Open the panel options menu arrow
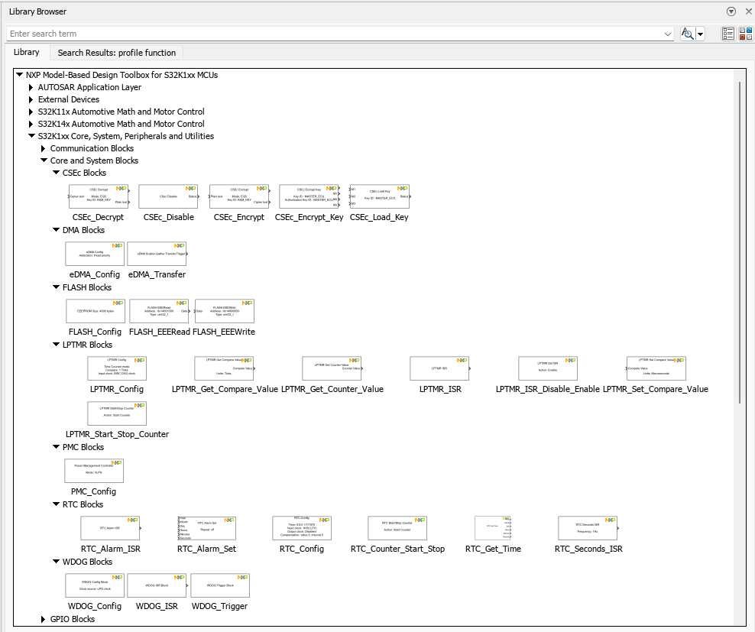 pos(731,11)
